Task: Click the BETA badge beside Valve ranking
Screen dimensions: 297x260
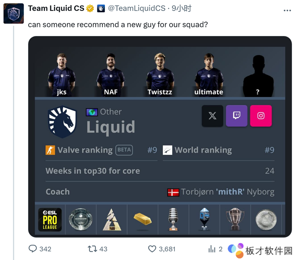Action: click(124, 150)
